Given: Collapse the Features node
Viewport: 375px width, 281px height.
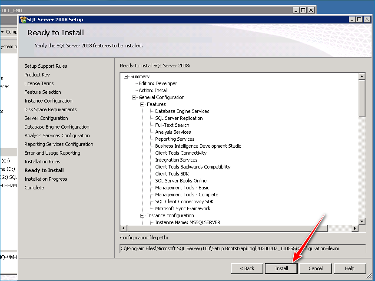Looking at the screenshot, I should click(142, 104).
